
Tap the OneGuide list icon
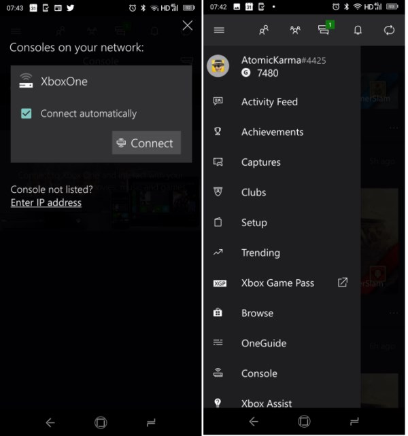coord(218,342)
